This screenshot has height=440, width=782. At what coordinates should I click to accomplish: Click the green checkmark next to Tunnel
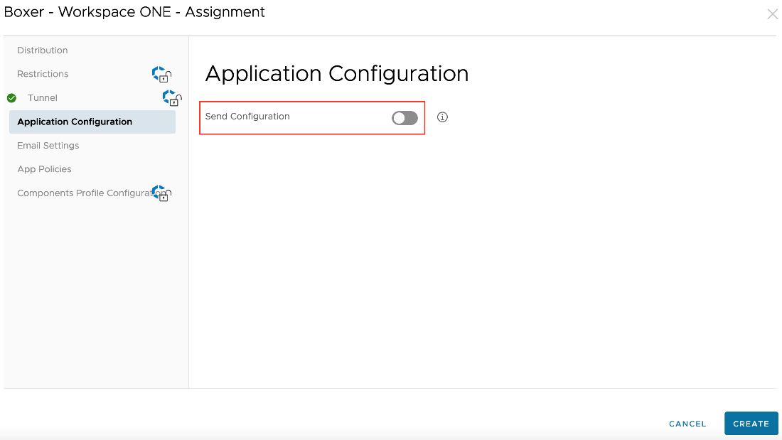click(11, 98)
